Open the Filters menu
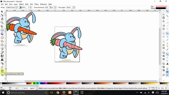Viewport: 169px width, 95px height. point(36,4)
